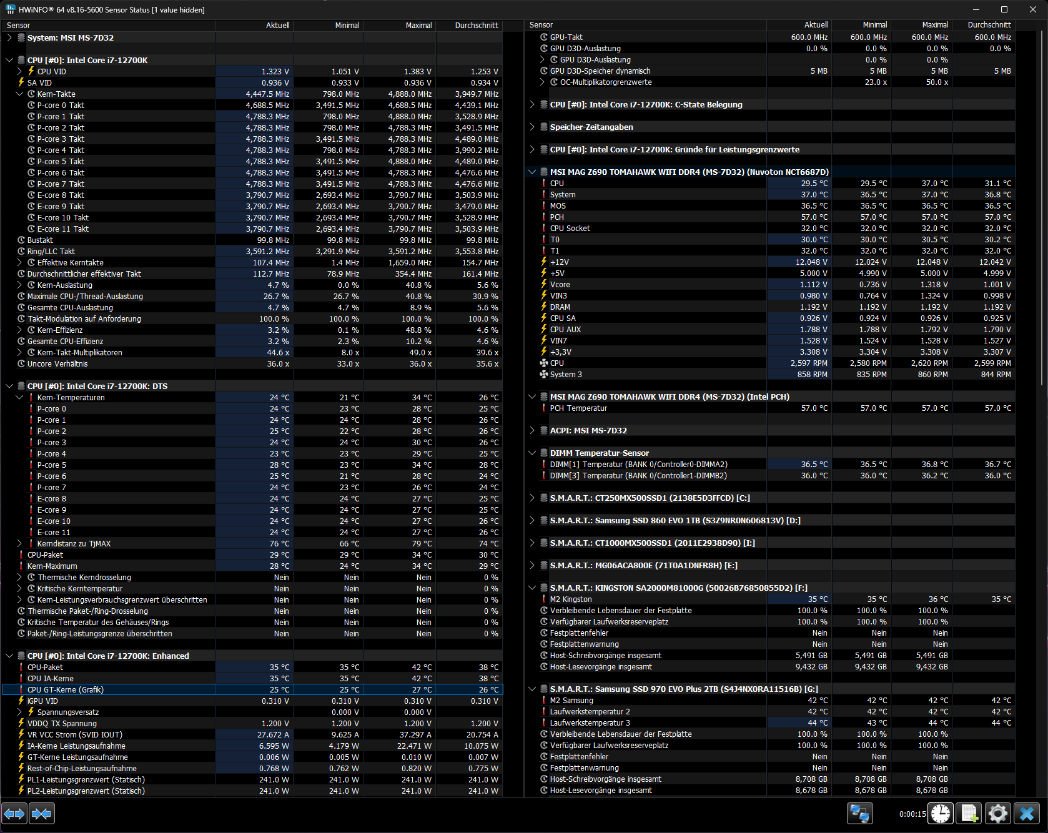The height and width of the screenshot is (833, 1048).
Task: Click the lightning icon beside DRAM voltage
Action: [544, 307]
